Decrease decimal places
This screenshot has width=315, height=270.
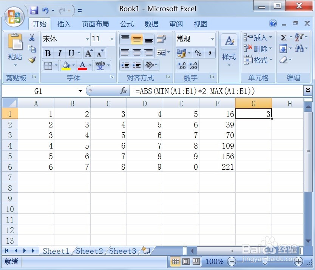coord(193,66)
